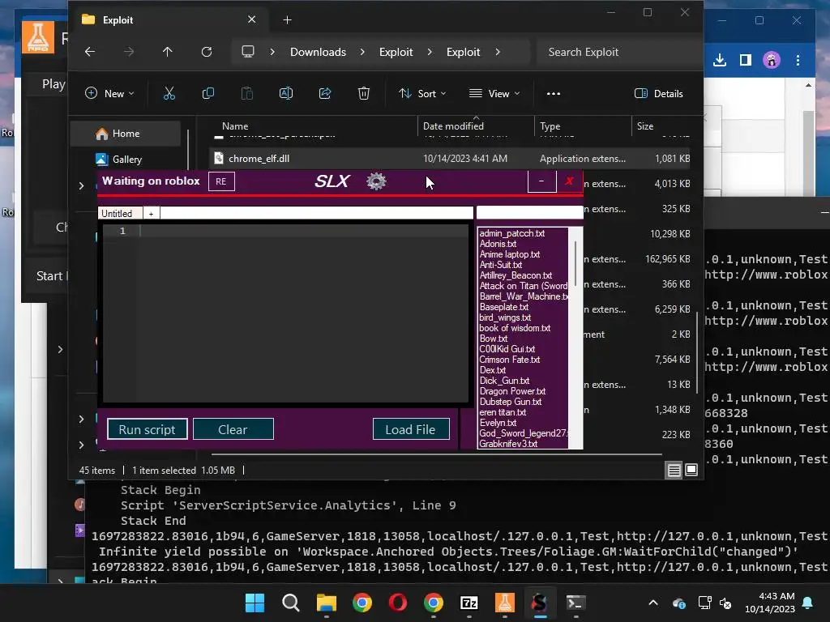The width and height of the screenshot is (830, 622).
Task: Expand chevron after last Exploit breadcrumb
Action: tap(498, 52)
